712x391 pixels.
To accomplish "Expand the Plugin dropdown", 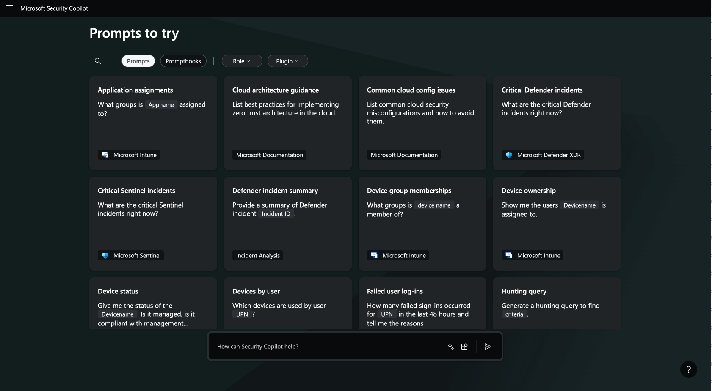I will click(287, 61).
